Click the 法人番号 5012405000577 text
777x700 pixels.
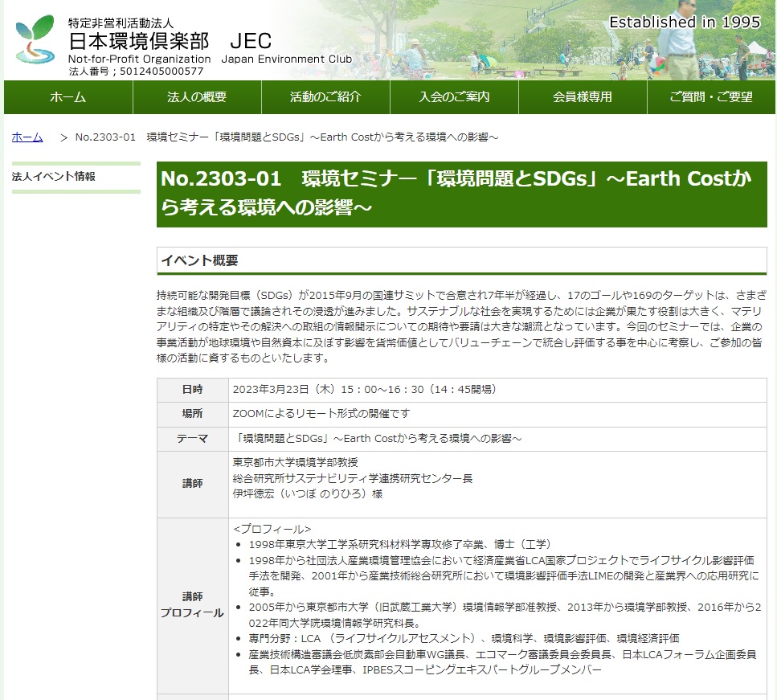[136, 72]
